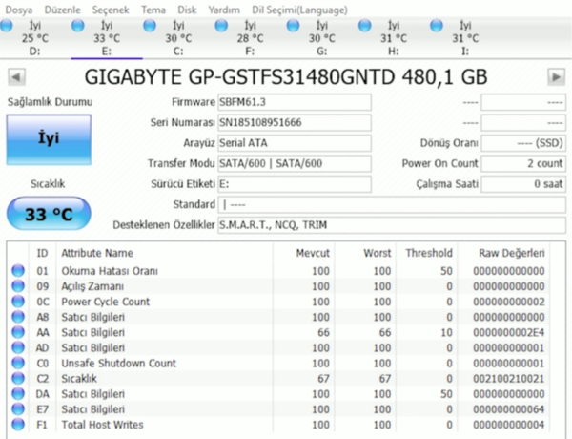Open the Yardım menu
Screen dimensions: 572x439
pos(224,10)
